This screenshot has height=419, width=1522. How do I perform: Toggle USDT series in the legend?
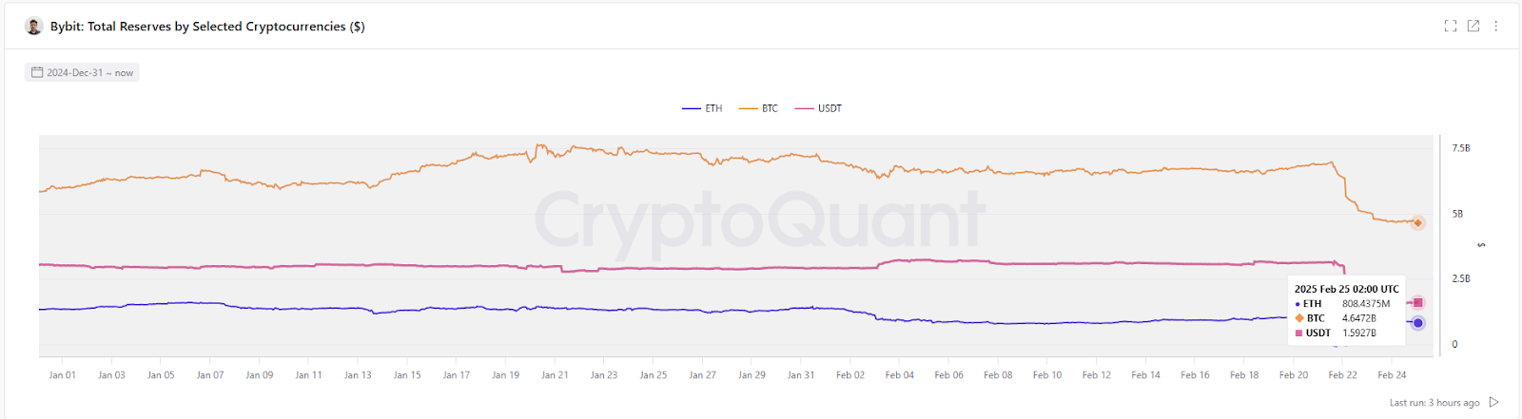tap(819, 108)
